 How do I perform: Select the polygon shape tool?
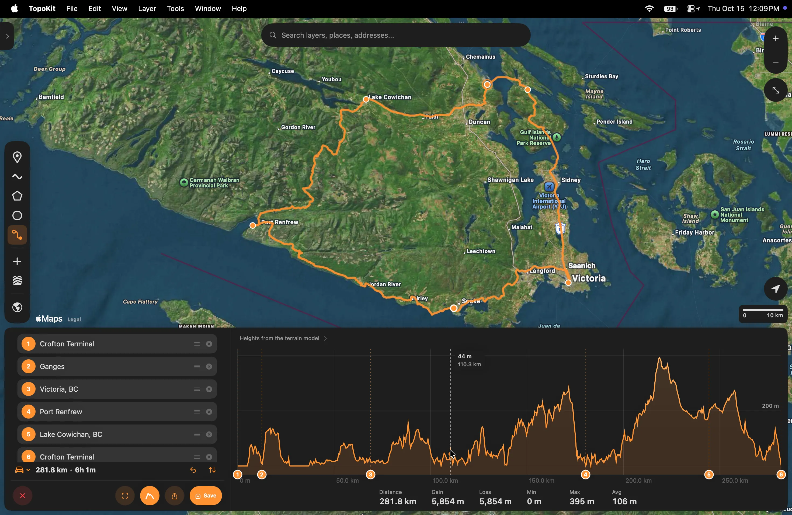pos(17,196)
